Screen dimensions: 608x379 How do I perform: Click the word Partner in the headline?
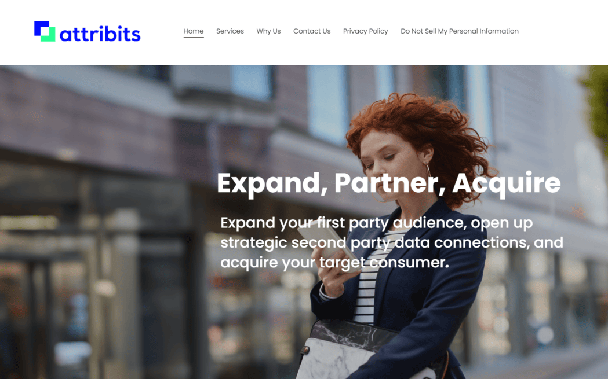click(389, 183)
